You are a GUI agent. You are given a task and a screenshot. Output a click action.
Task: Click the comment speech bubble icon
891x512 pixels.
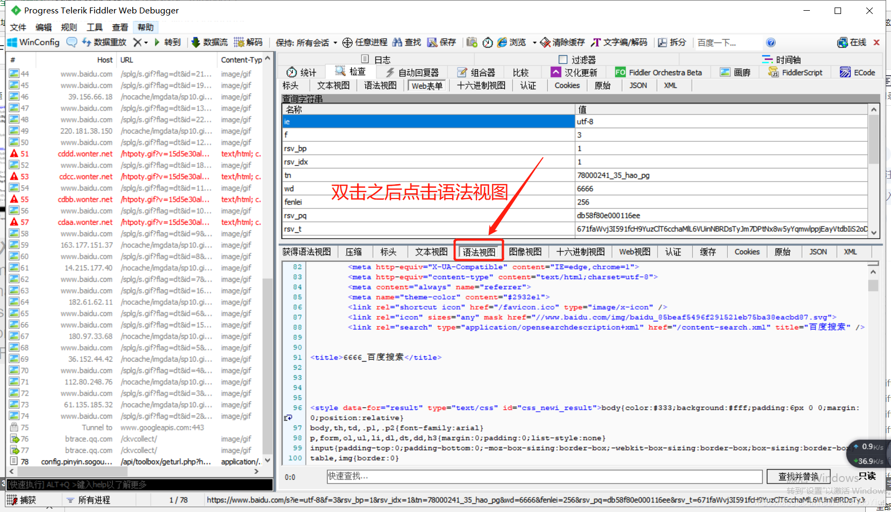pyautogui.click(x=71, y=42)
